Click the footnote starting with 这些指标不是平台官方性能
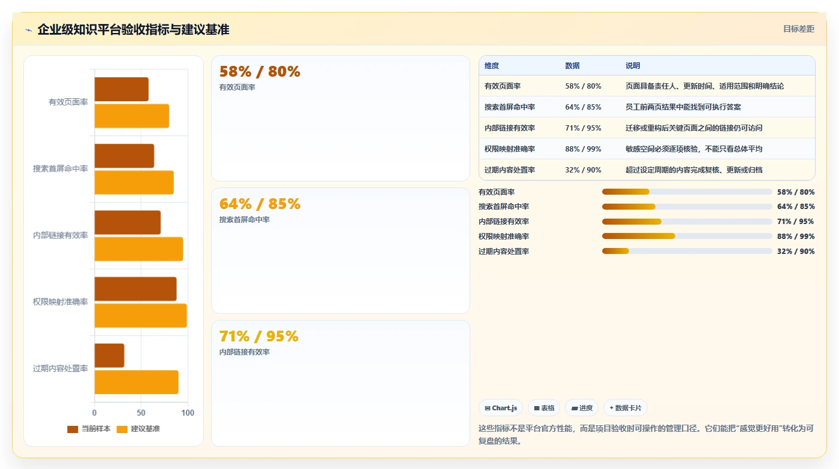Image resolution: width=839 pixels, height=469 pixels. (x=646, y=435)
